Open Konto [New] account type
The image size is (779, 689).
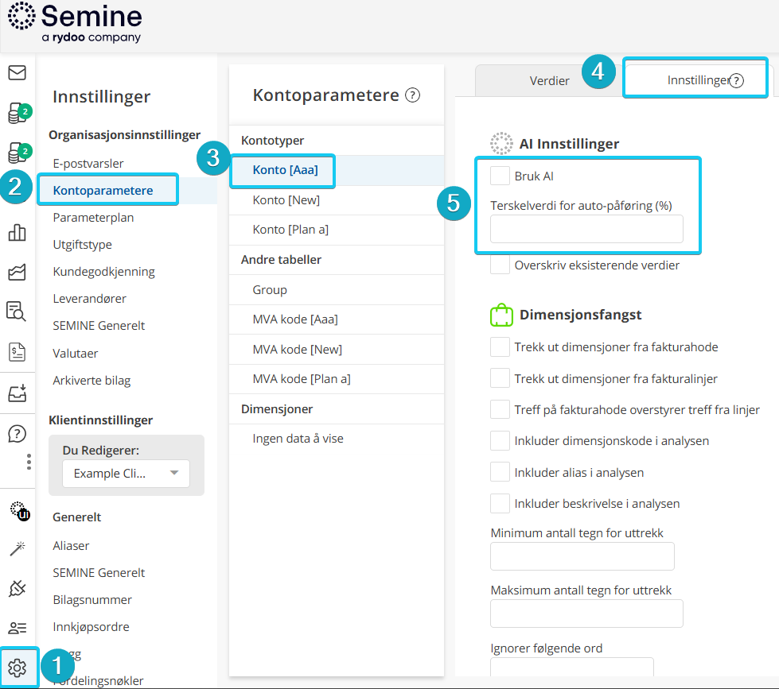(x=286, y=200)
